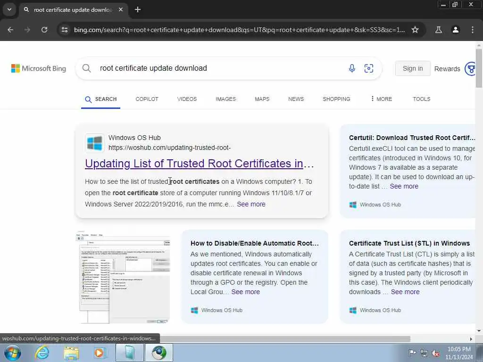Click Windows OS Hub source under Disable/Enable card
This screenshot has height=362, width=483.
(x=217, y=310)
